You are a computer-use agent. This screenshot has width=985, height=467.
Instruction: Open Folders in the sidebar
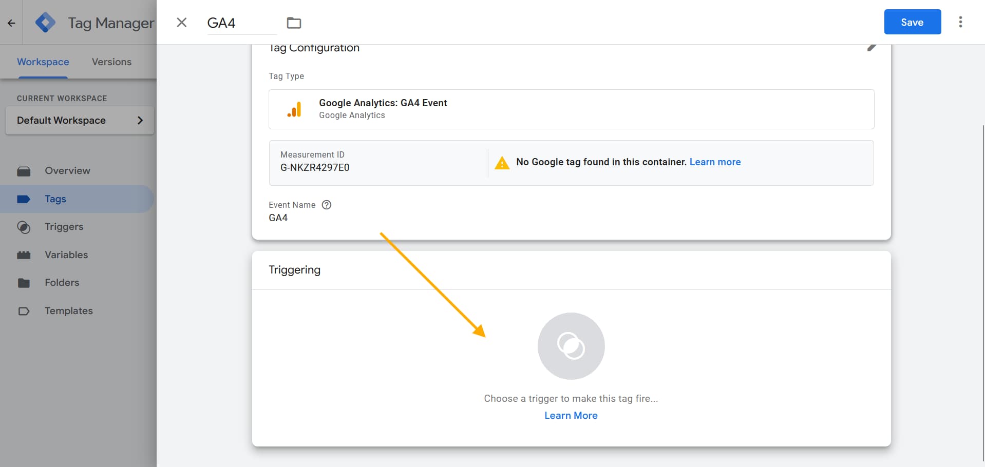tap(62, 283)
